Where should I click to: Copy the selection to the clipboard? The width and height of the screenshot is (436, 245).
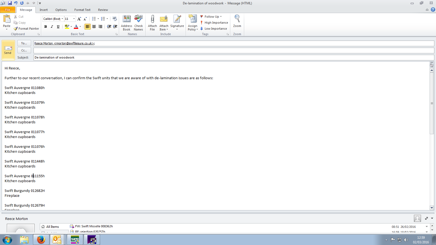click(x=20, y=23)
